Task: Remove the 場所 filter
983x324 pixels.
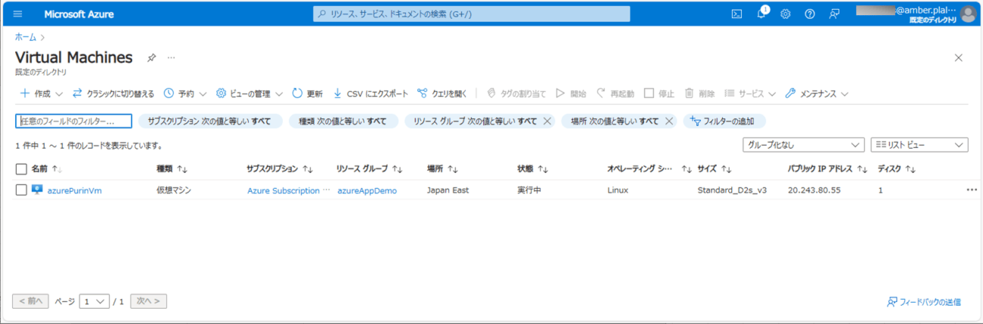Action: 669,121
